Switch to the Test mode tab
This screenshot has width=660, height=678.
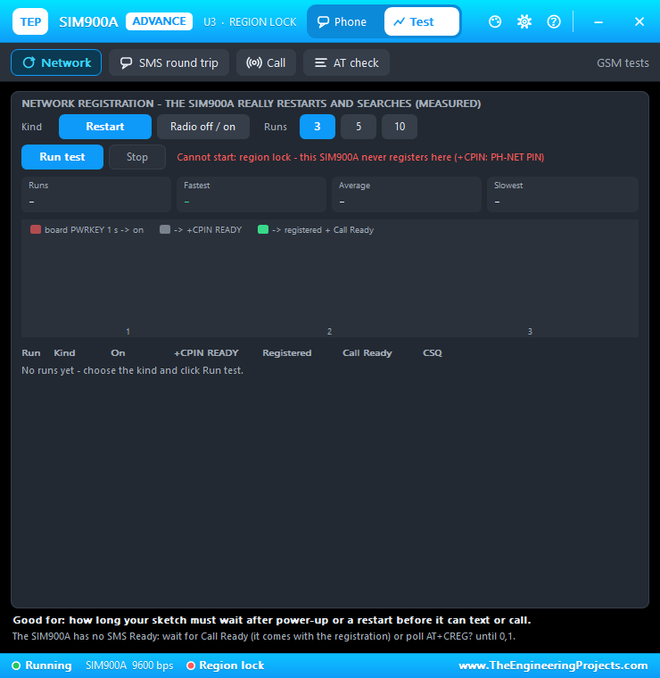421,21
